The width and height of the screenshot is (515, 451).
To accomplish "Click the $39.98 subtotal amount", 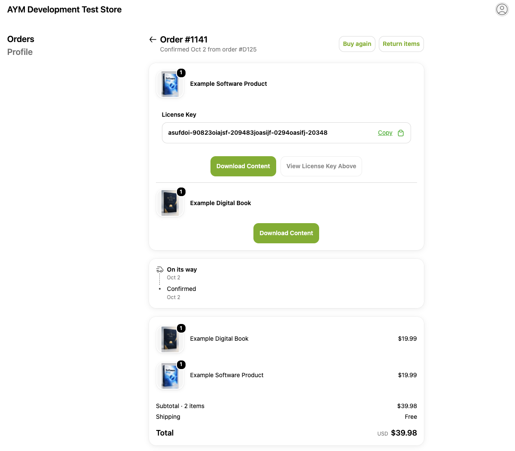I will [407, 406].
